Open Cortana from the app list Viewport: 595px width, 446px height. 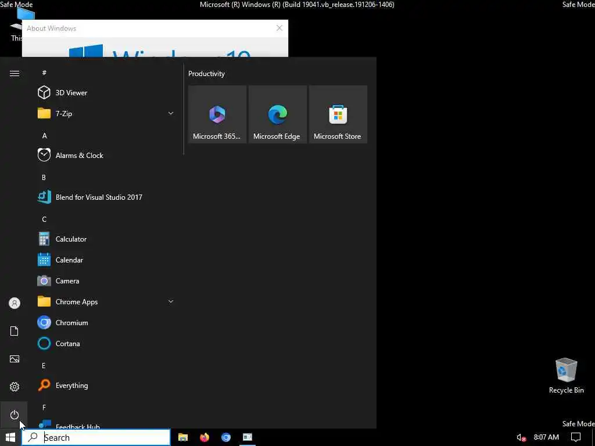point(106,343)
